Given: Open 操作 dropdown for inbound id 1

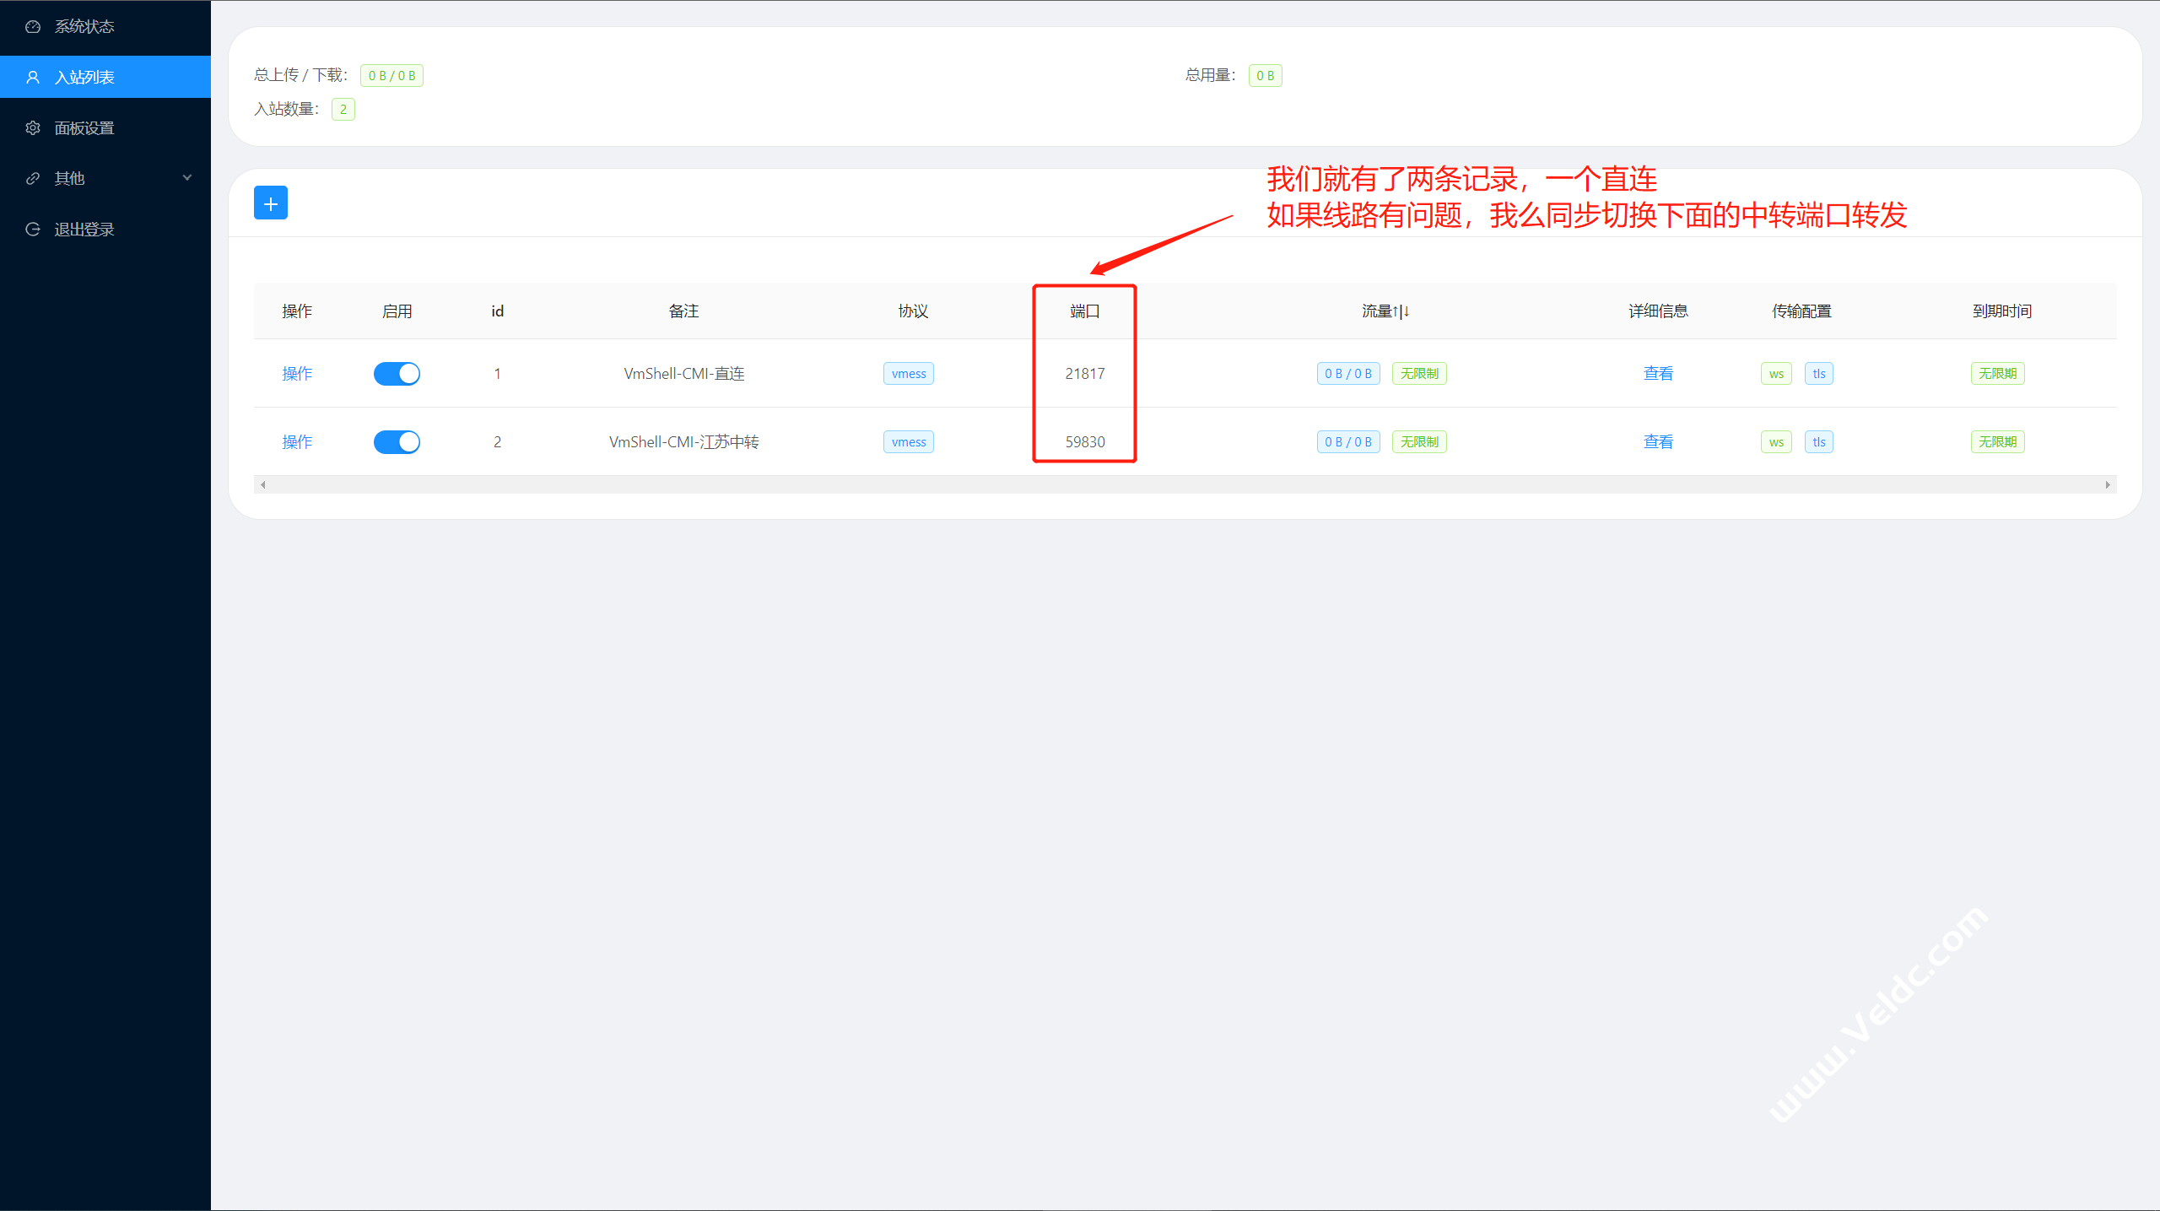Looking at the screenshot, I should pos(297,374).
